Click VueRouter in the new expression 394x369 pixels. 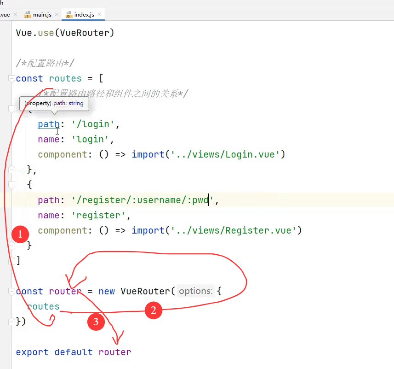tap(145, 291)
